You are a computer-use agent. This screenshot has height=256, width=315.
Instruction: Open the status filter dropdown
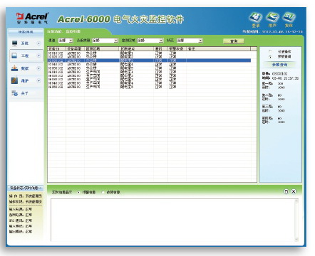pyautogui.click(x=190, y=41)
